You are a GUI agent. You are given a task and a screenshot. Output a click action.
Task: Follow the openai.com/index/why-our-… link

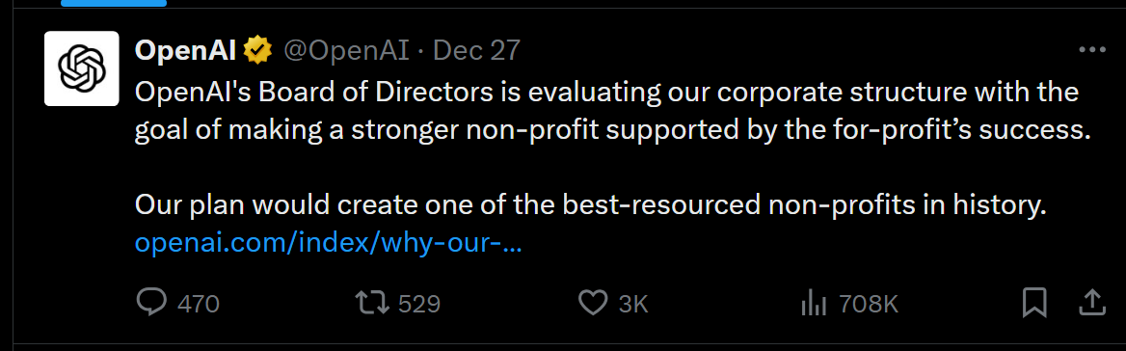click(x=328, y=244)
